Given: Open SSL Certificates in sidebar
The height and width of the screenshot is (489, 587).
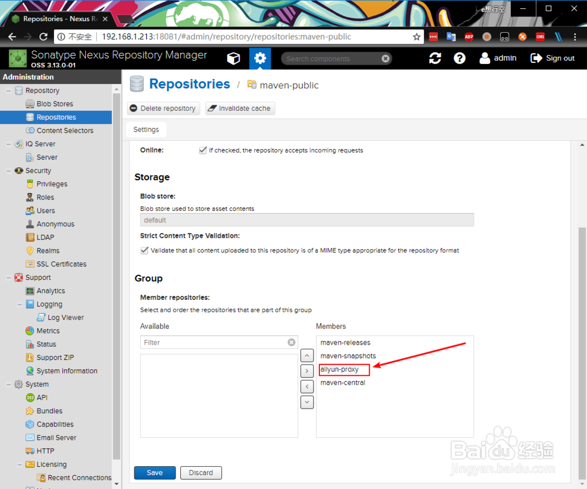Looking at the screenshot, I should click(x=62, y=264).
